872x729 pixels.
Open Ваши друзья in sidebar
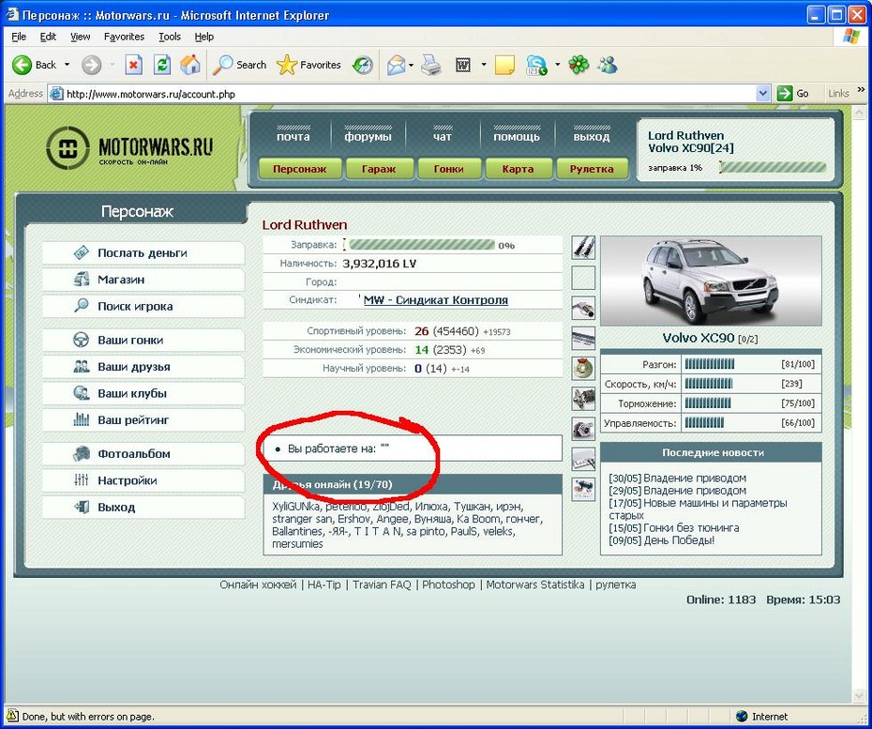[143, 367]
